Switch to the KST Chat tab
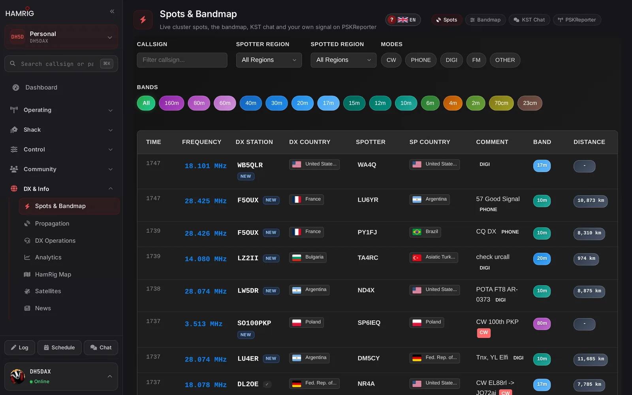This screenshot has width=632, height=395. click(x=529, y=20)
